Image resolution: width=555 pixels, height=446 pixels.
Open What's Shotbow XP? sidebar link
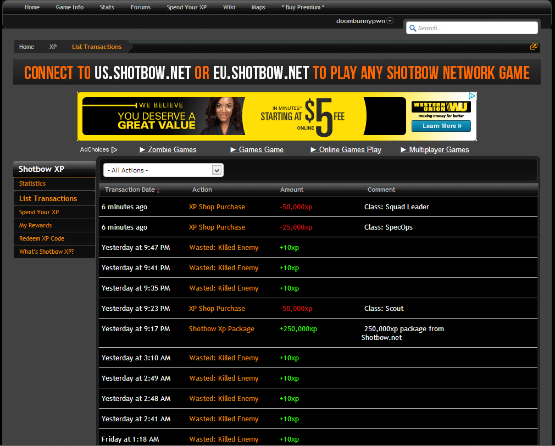(46, 252)
